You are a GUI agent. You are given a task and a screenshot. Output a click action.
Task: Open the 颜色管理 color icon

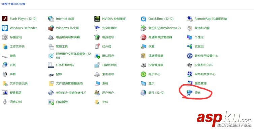click(x=190, y=84)
